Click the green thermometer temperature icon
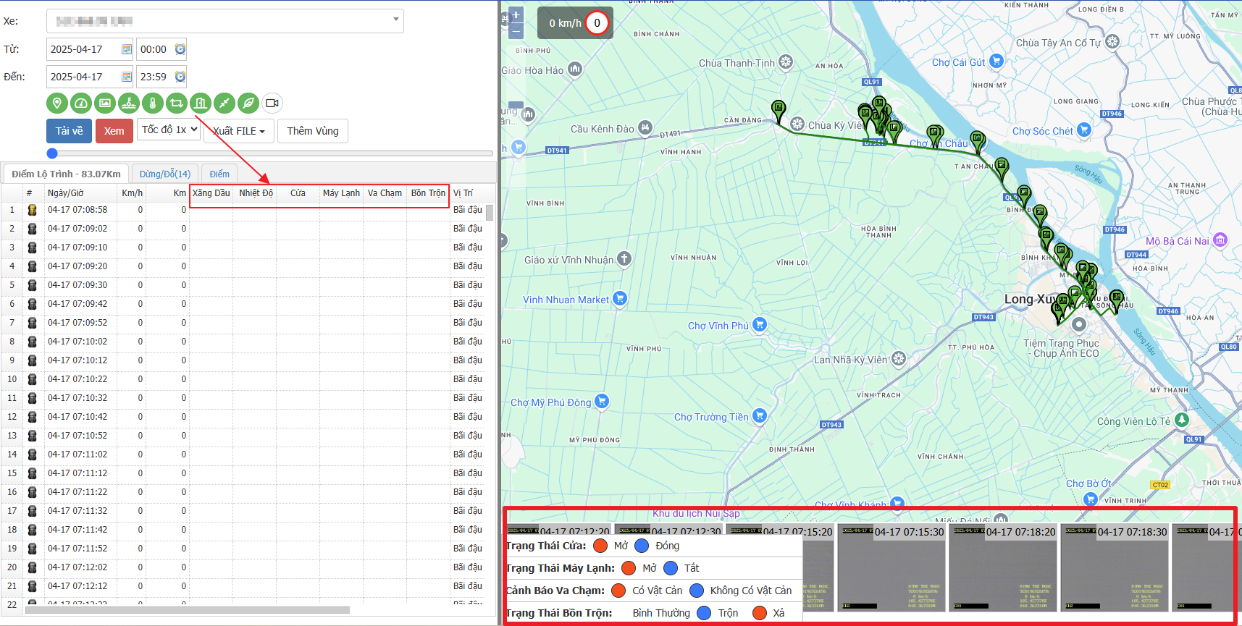This screenshot has height=626, width=1242. tap(152, 103)
